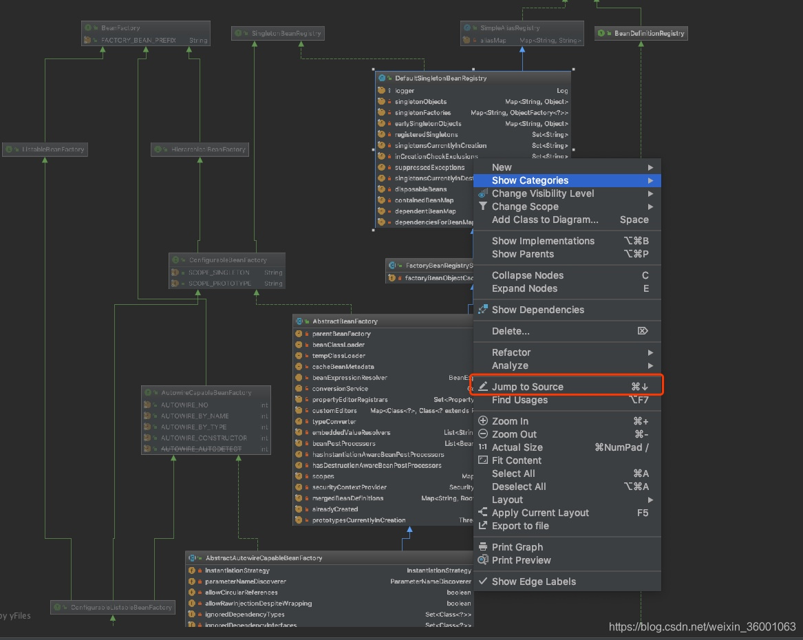Click the Actual Size 1:1 icon
803x640 pixels.
coord(482,447)
